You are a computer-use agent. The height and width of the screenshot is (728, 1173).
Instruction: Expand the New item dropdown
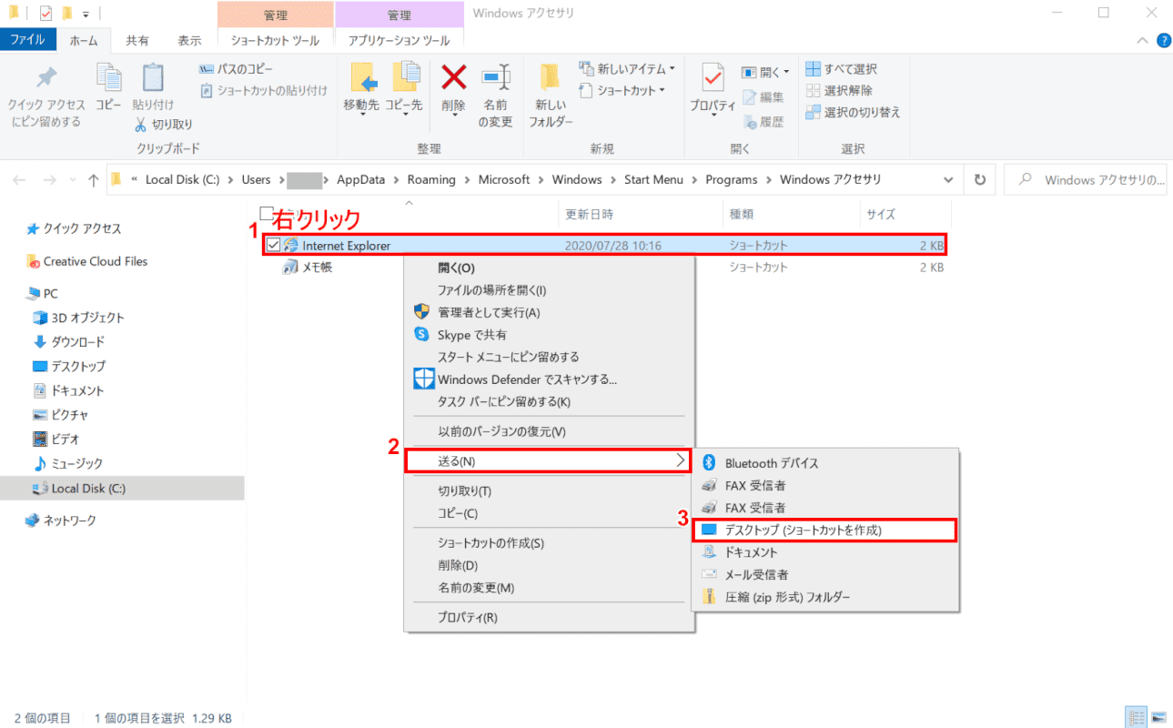click(627, 69)
